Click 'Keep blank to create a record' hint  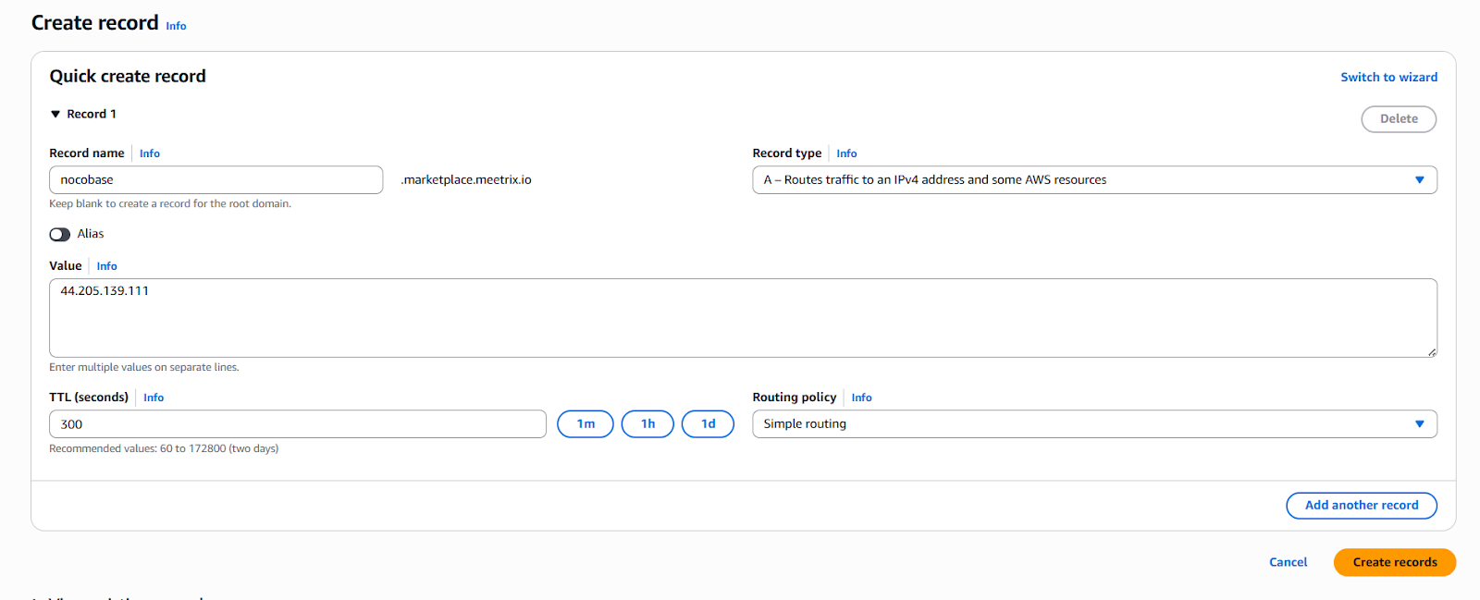170,204
